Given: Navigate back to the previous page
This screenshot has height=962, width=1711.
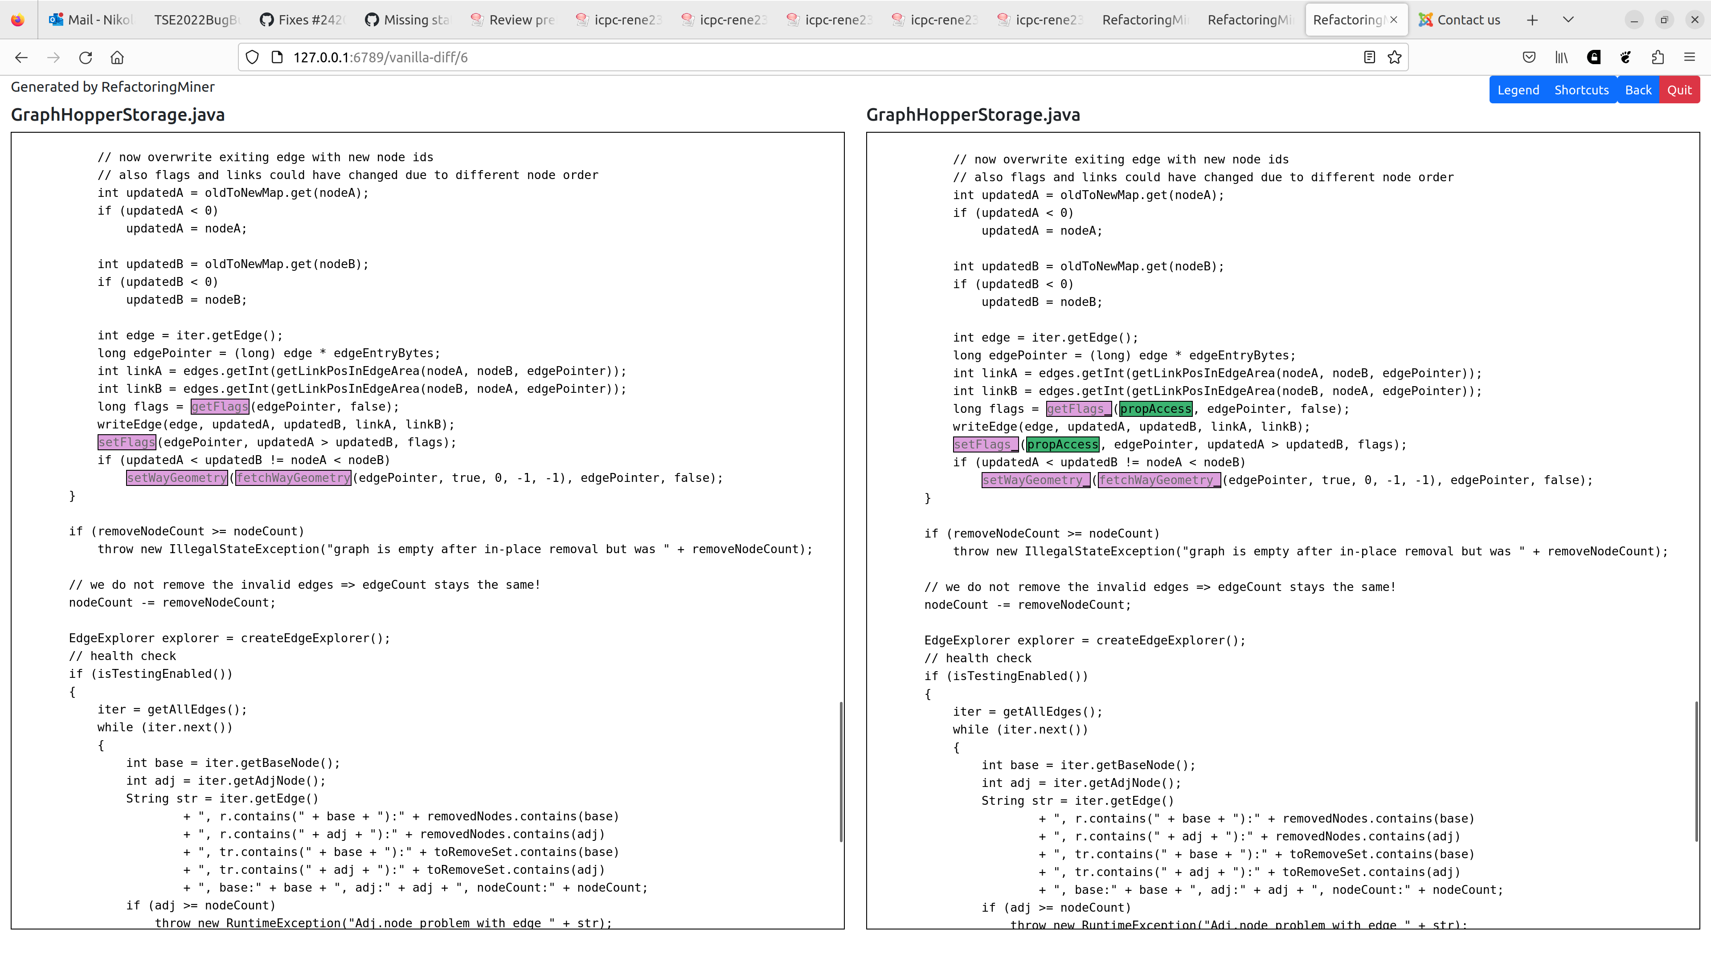Looking at the screenshot, I should [21, 57].
